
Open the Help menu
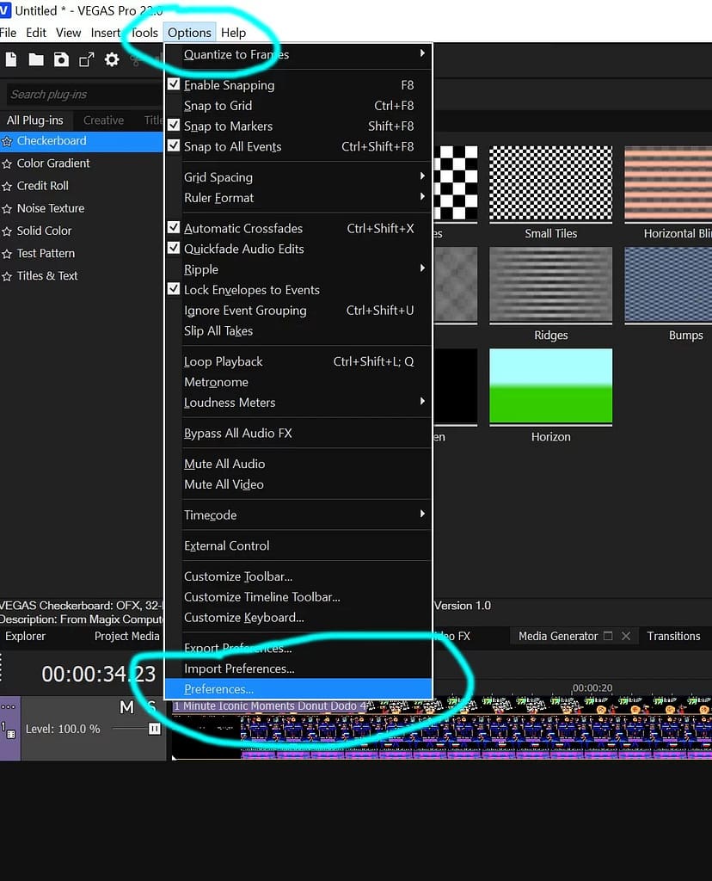(233, 33)
